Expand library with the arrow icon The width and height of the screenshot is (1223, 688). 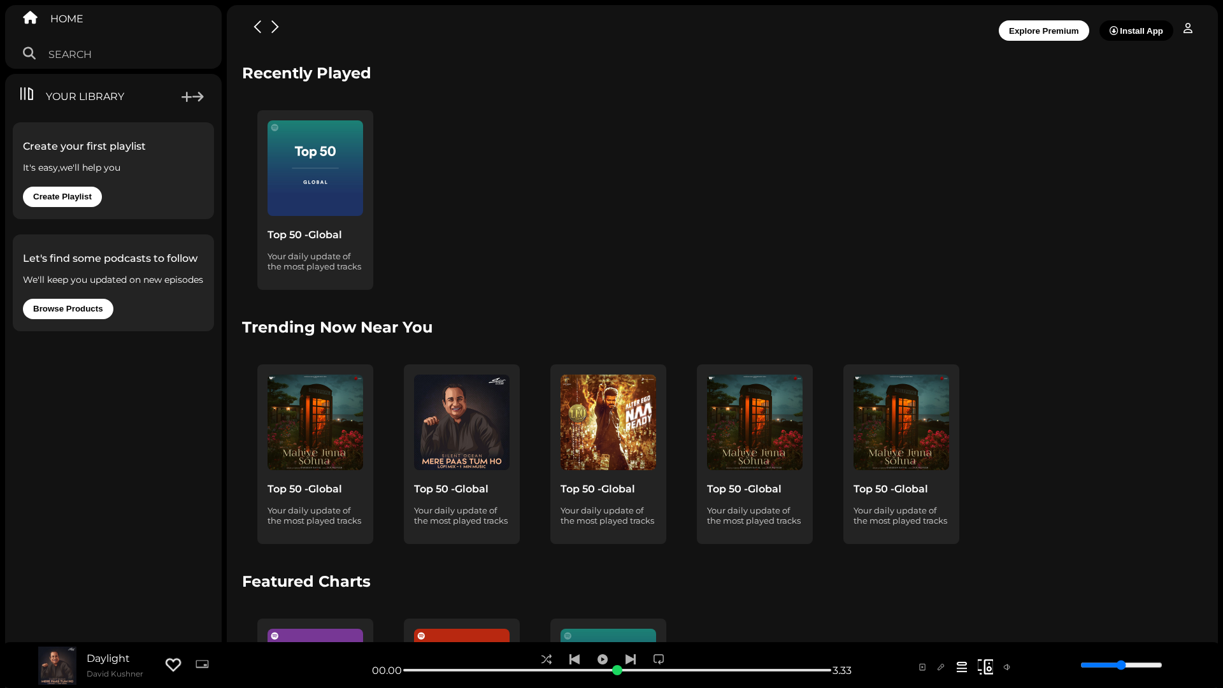pyautogui.click(x=198, y=97)
